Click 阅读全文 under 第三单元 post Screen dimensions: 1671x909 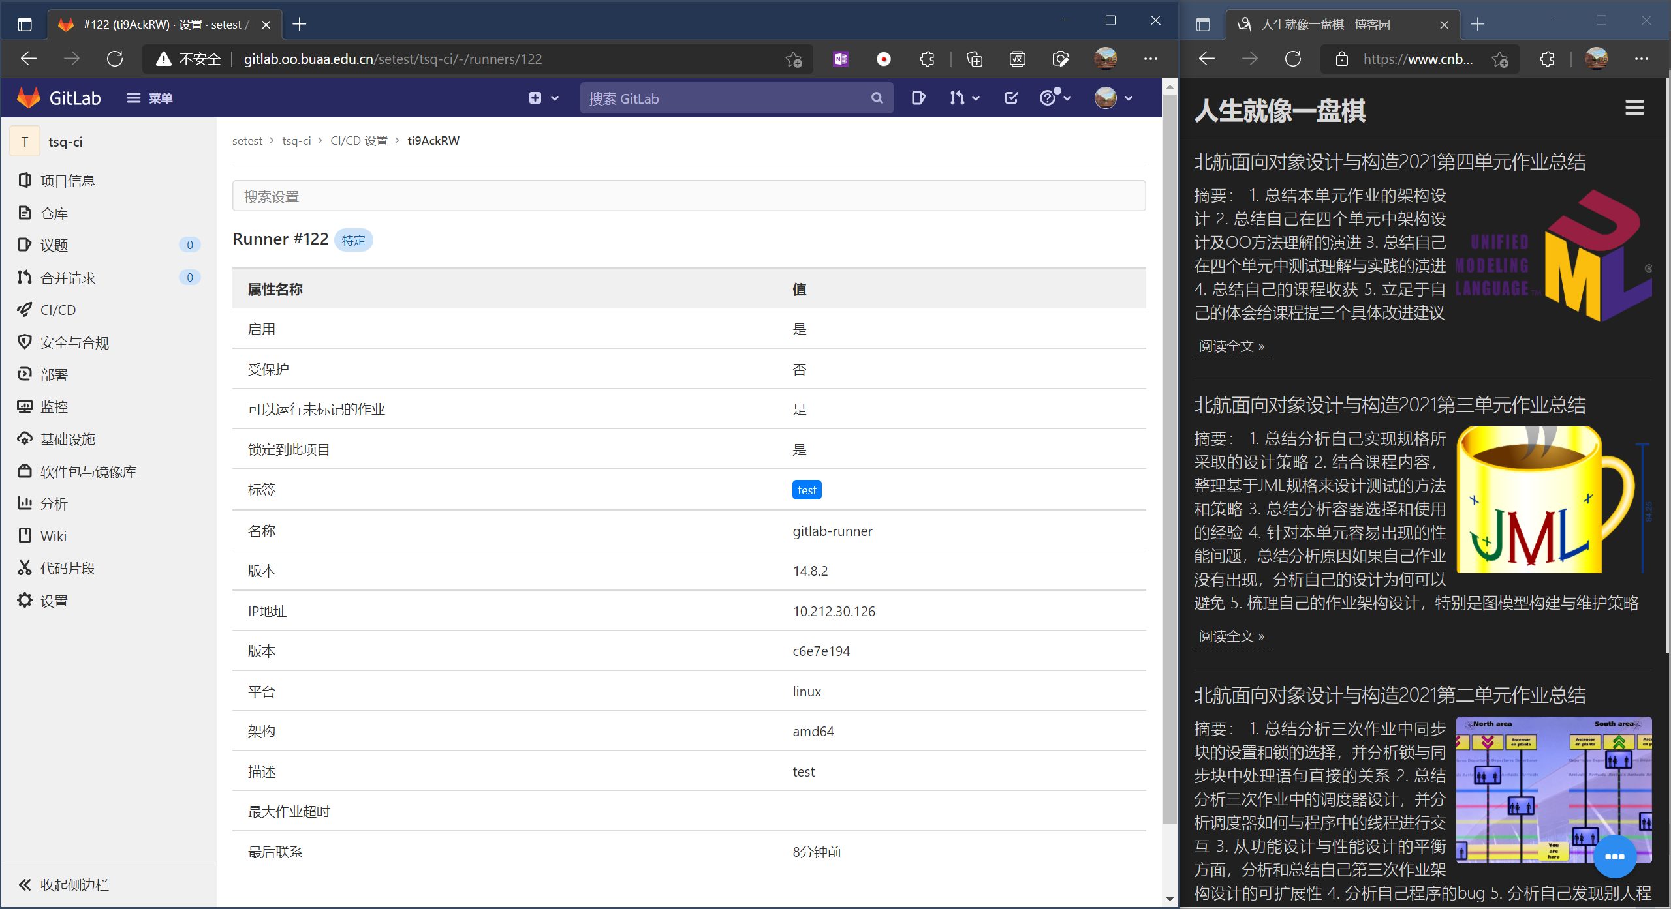[x=1231, y=636]
